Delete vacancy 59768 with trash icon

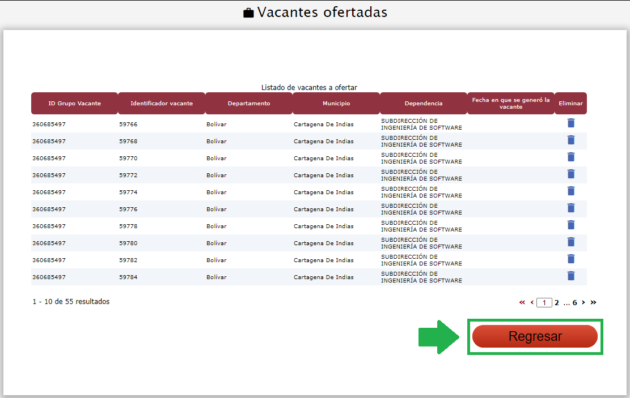click(570, 140)
